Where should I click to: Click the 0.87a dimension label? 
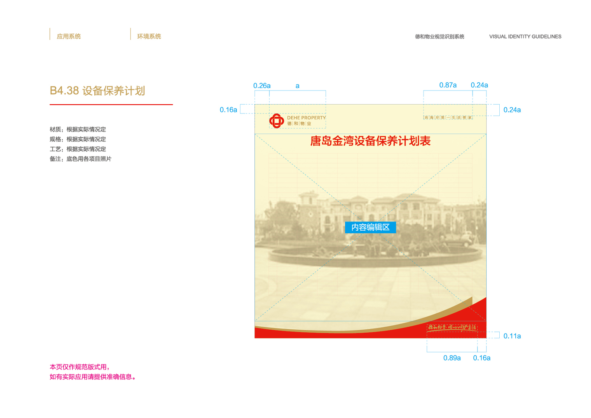(x=448, y=85)
